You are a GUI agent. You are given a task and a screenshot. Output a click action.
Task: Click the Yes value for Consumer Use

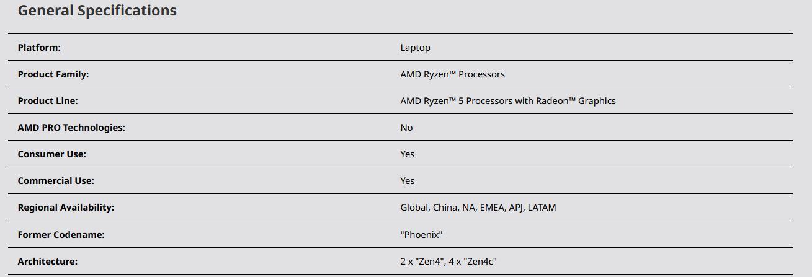(x=408, y=154)
